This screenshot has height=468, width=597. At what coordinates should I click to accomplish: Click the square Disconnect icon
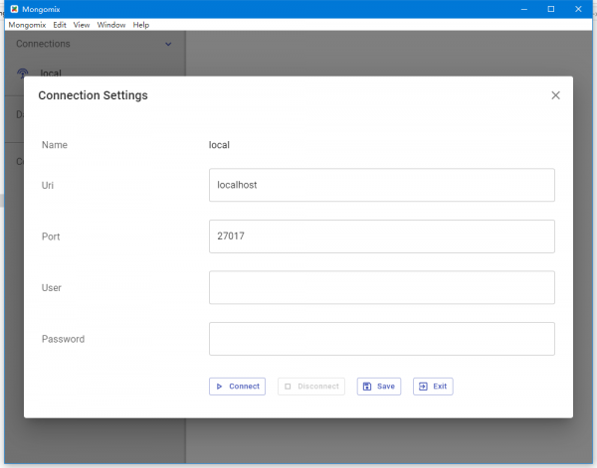288,387
